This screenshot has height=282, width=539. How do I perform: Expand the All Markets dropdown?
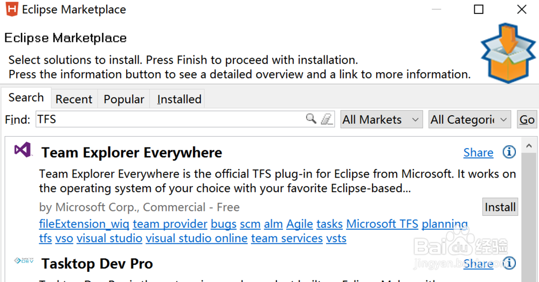tap(381, 119)
